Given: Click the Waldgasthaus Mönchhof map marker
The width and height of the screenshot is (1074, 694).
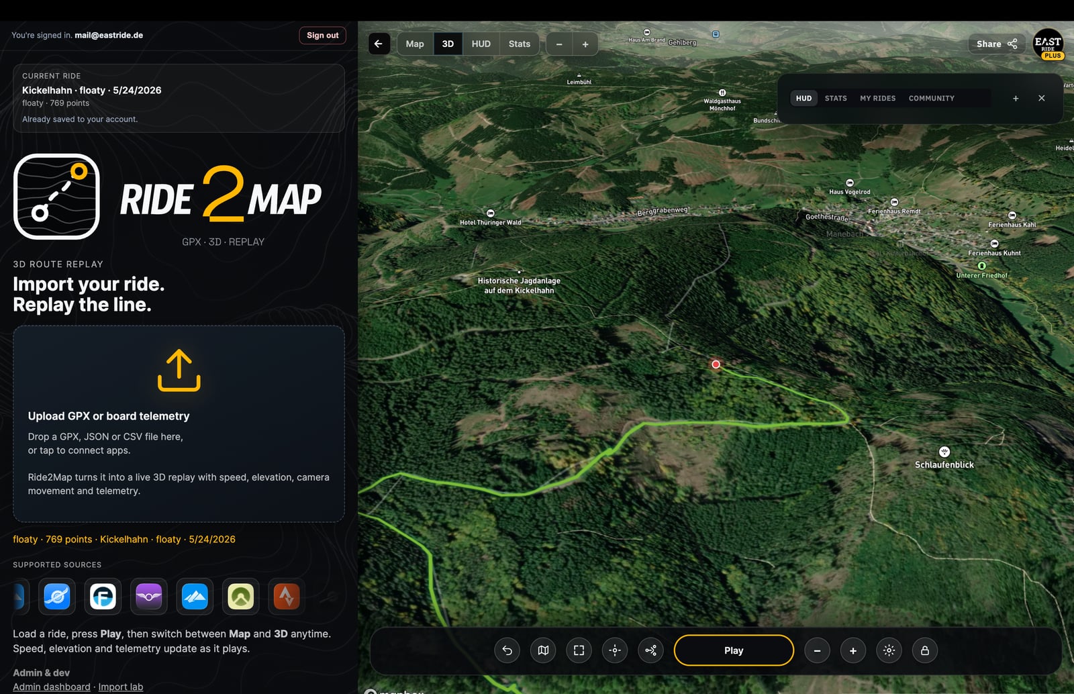Looking at the screenshot, I should coord(722,93).
